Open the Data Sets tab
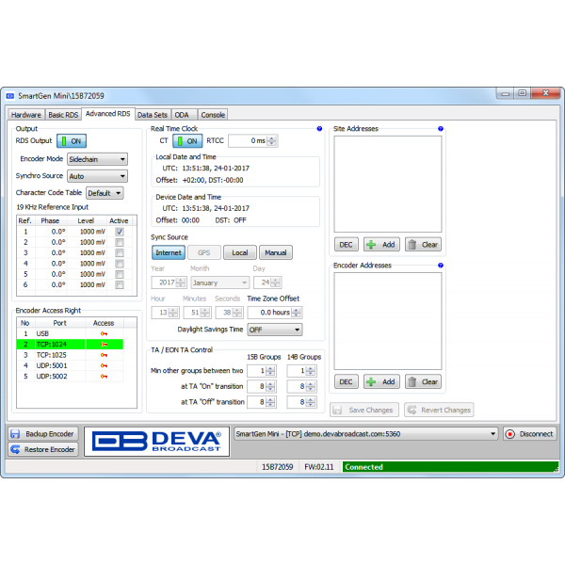This screenshot has width=565, height=565. [153, 115]
